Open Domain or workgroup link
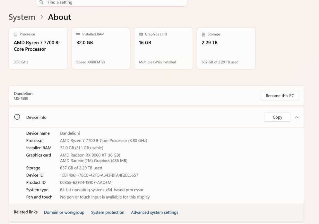This screenshot has width=319, height=224. coord(64,212)
